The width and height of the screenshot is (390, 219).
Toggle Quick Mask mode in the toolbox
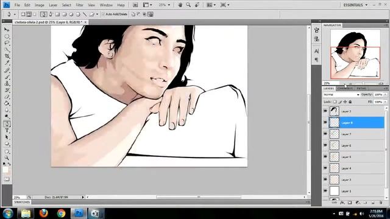[7, 179]
